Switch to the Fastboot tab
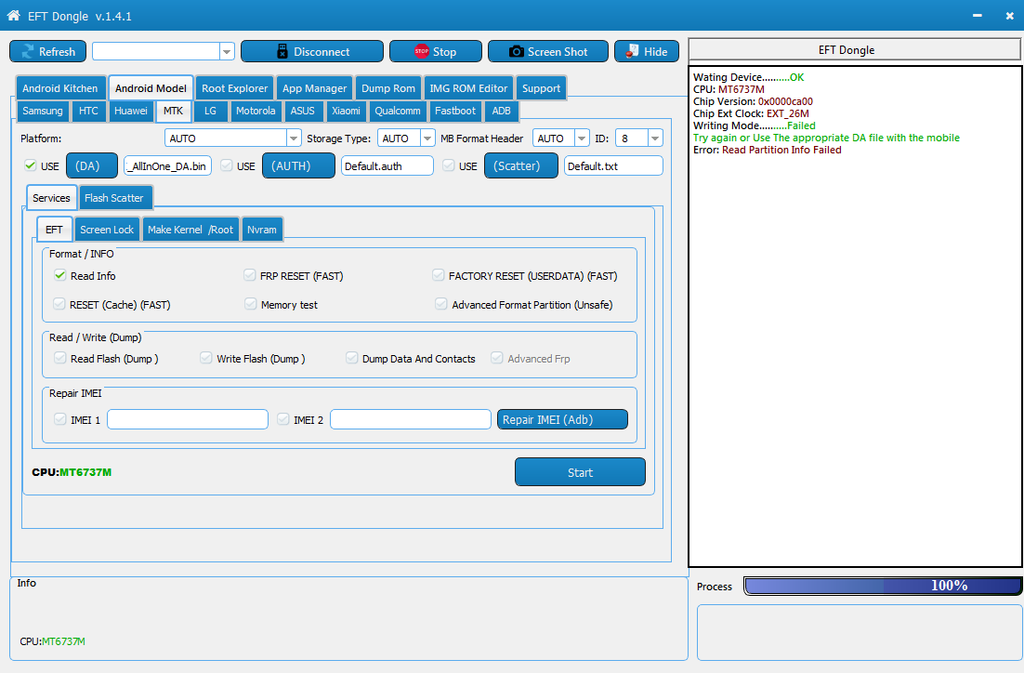The height and width of the screenshot is (673, 1024). [455, 111]
